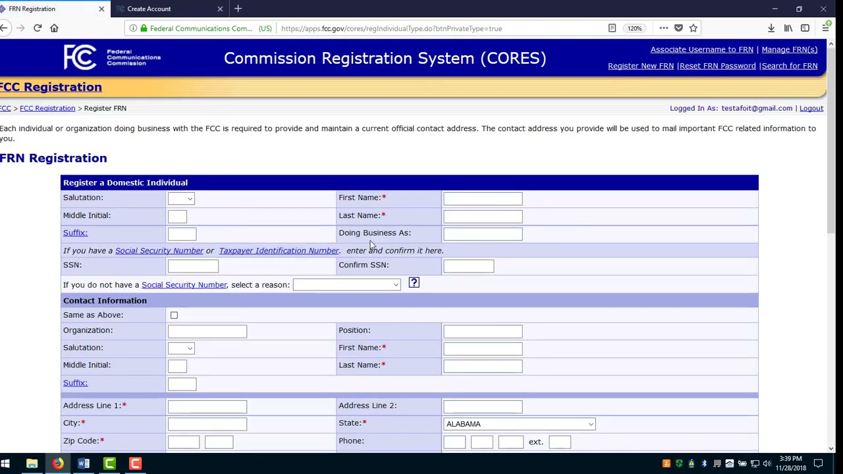
Task: Open the Taxpayer Identification Number link
Action: (279, 251)
